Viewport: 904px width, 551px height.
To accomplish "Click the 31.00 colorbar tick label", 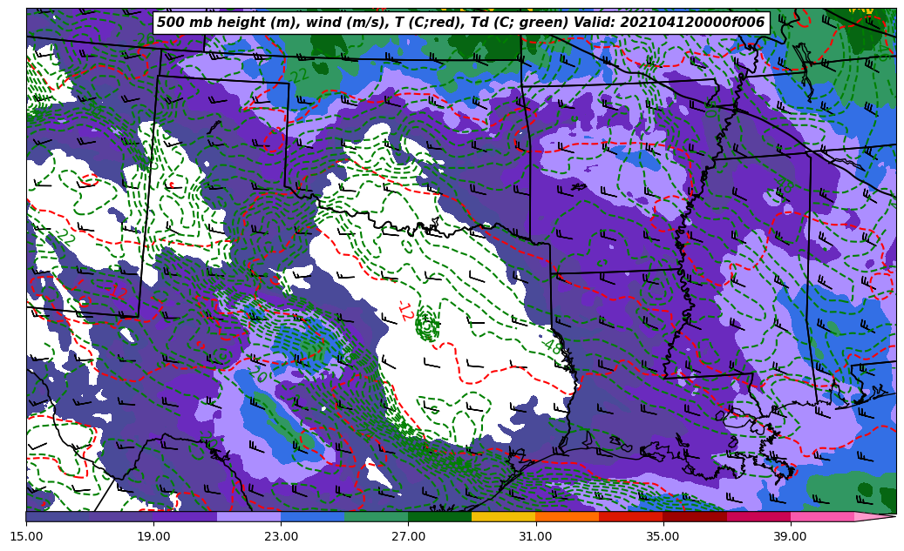I will [535, 537].
